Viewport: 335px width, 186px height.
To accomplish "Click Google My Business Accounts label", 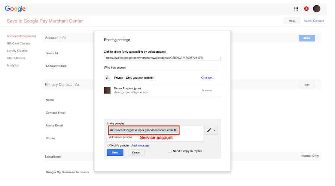I will [67, 172].
